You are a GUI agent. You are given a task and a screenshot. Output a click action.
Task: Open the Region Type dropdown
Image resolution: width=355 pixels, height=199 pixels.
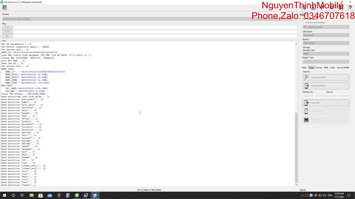tap(326, 62)
